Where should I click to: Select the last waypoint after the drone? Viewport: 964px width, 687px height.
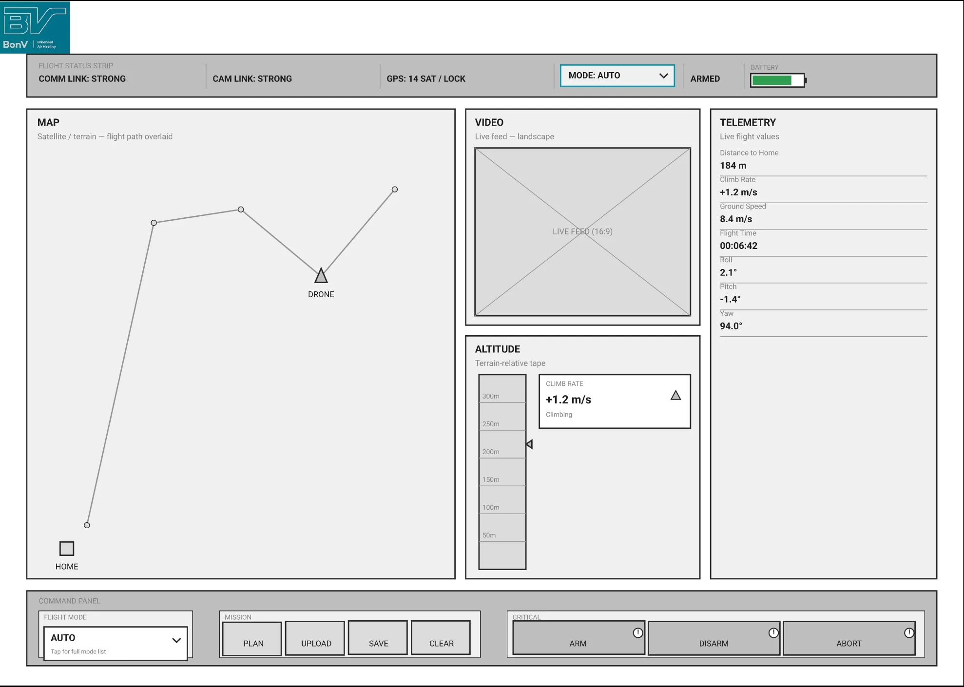tap(395, 190)
